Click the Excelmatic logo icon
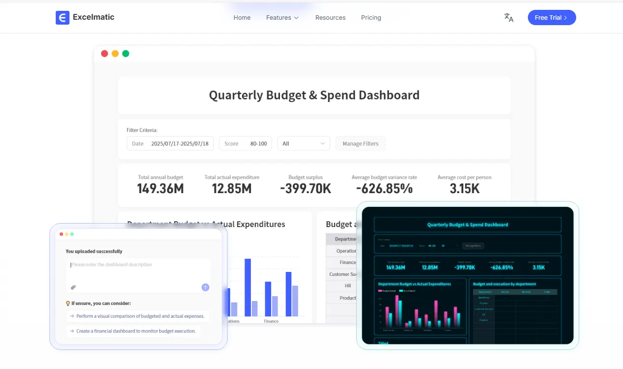Viewport: 623px width, 369px height. [63, 18]
